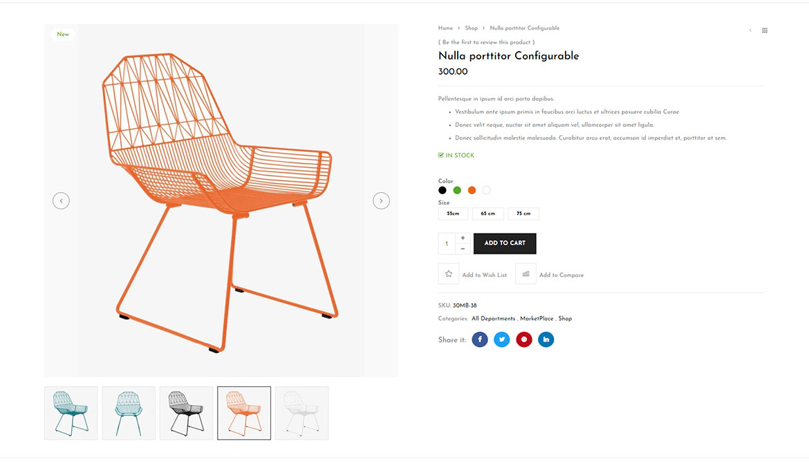Select the 65 cm size option
Viewport: 809px width, 463px height.
(487, 214)
